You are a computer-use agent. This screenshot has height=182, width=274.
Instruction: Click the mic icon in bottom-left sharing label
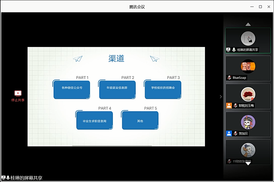[8, 178]
